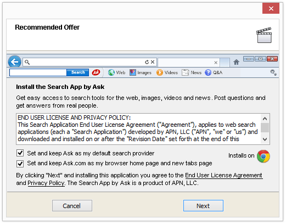Click the blue Search button in toolbar
This screenshot has width=286, height=224.
pyautogui.click(x=78, y=72)
